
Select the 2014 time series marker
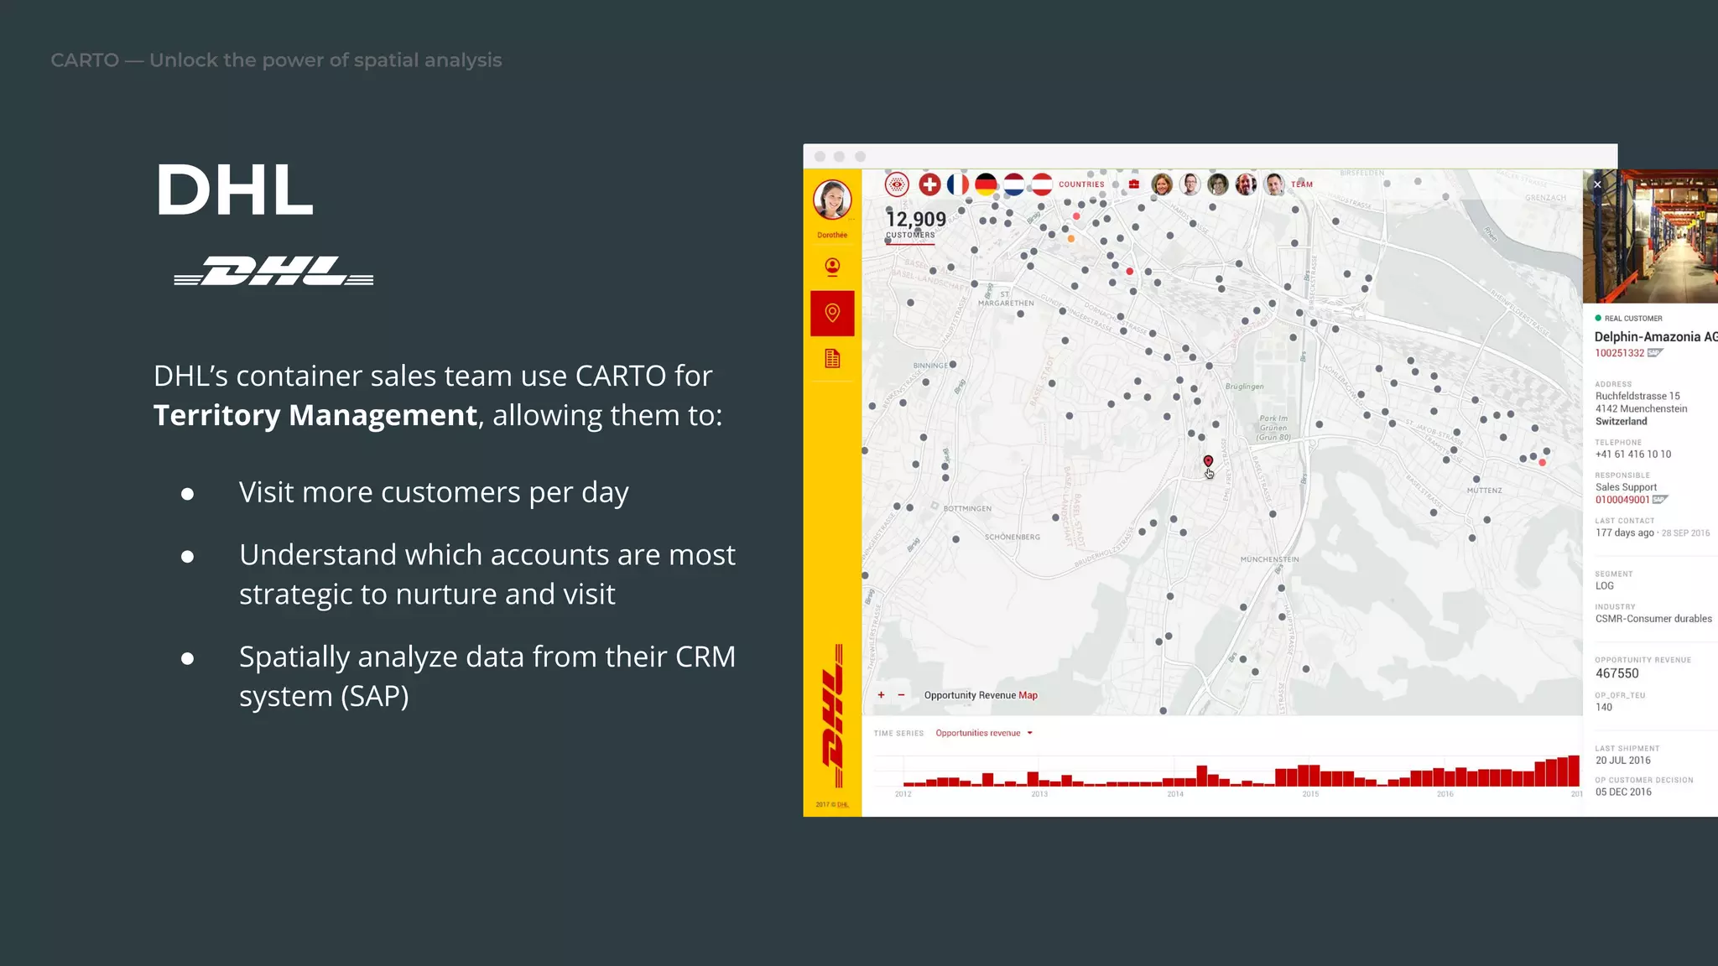tap(1175, 794)
